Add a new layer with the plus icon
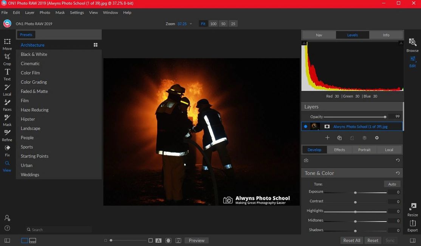This screenshot has width=421, height=246. pos(327,138)
